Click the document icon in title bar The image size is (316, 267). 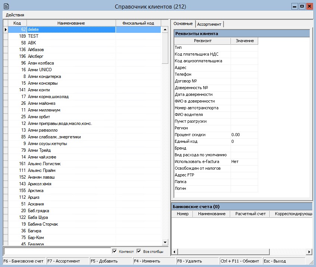click(6, 6)
